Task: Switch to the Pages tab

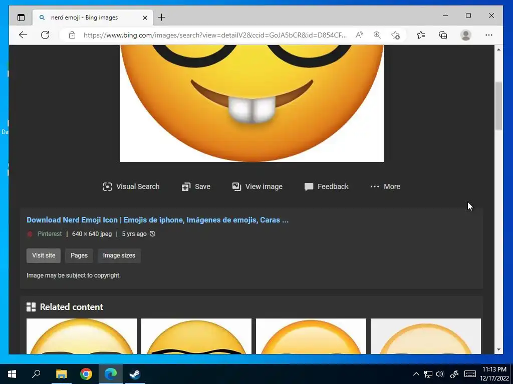Action: pos(79,255)
